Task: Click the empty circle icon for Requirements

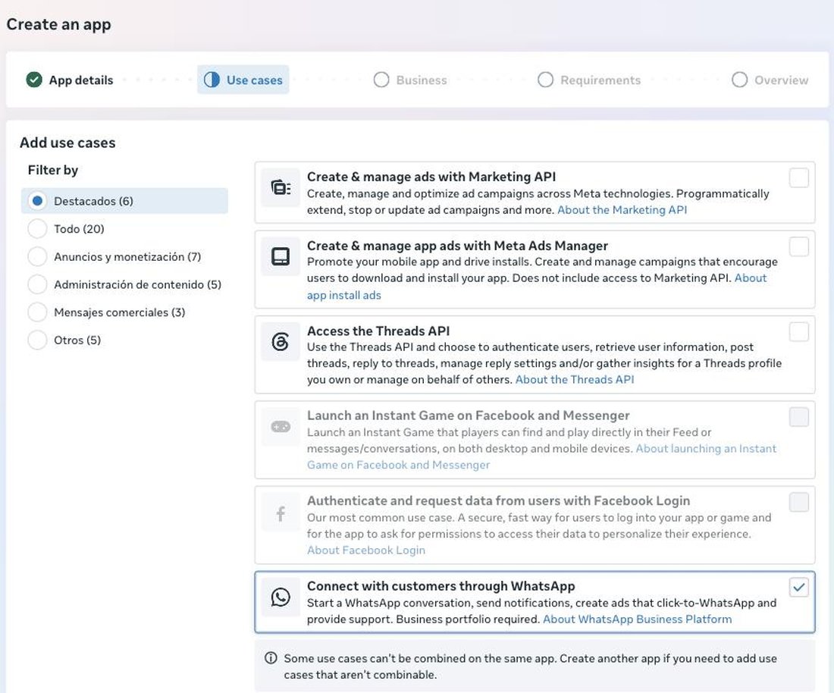Action: point(545,80)
